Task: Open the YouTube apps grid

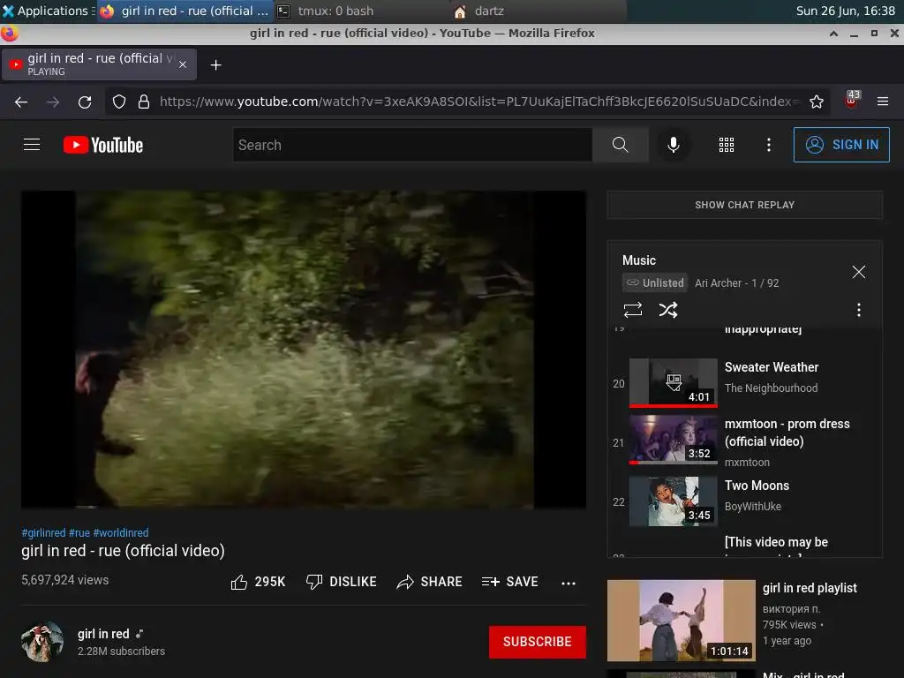Action: (727, 145)
